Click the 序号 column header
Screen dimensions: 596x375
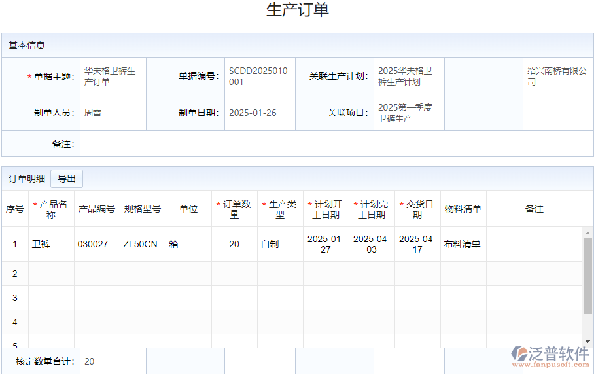coord(15,209)
